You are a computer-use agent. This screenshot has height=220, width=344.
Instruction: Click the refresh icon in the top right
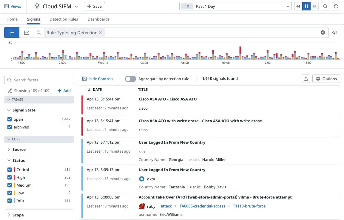pyautogui.click(x=336, y=6)
